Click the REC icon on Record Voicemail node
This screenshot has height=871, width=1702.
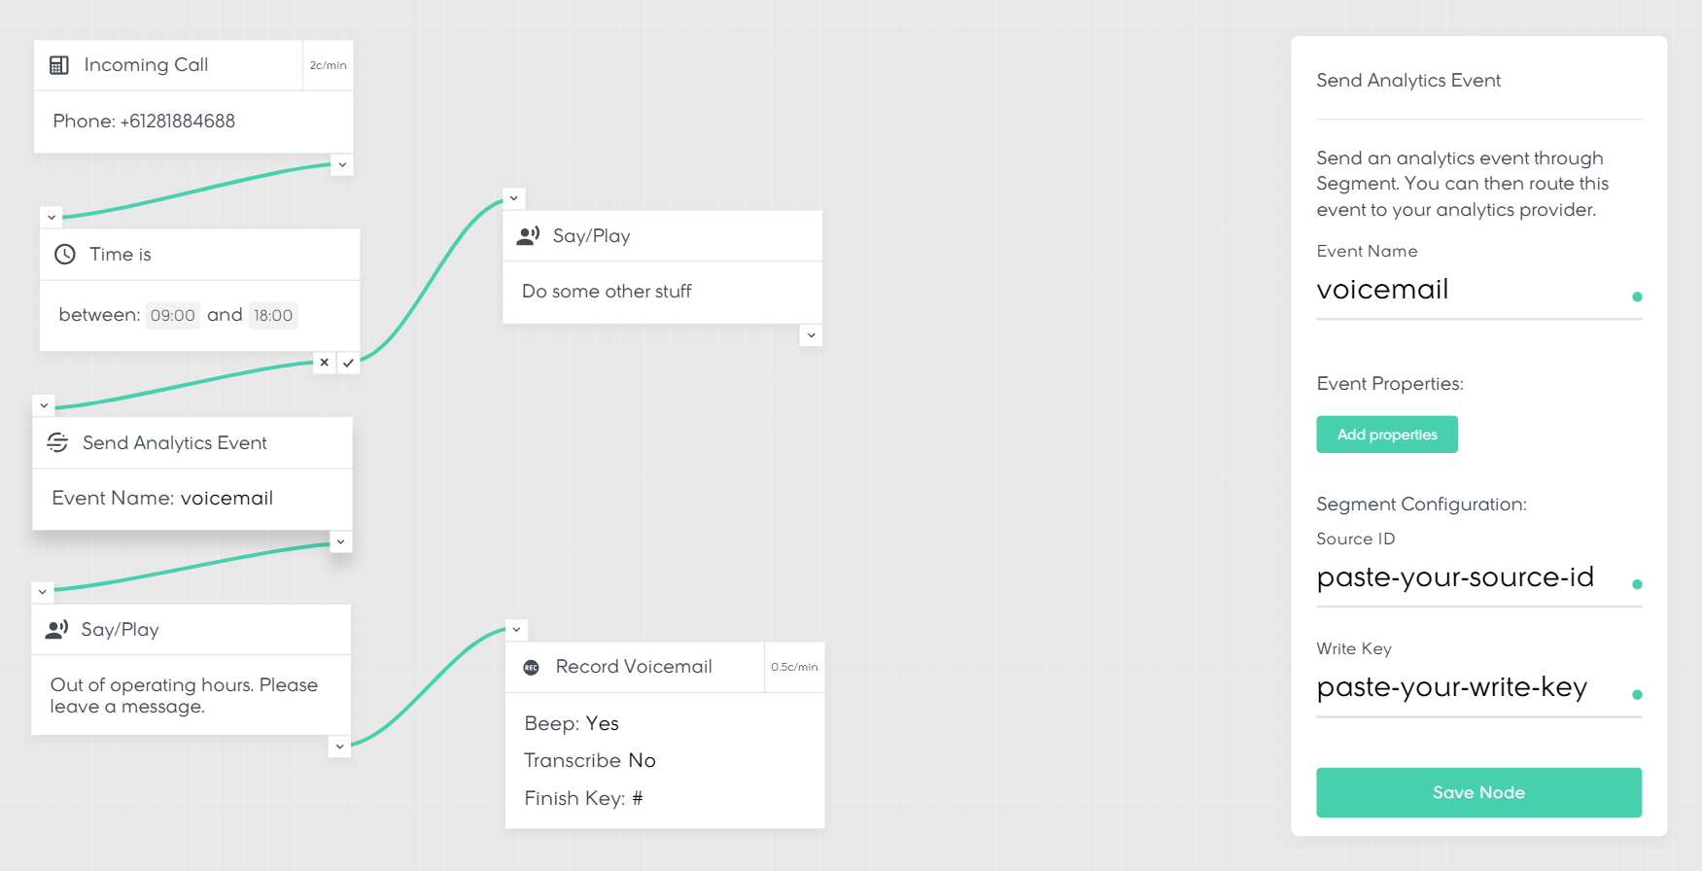[x=532, y=667]
